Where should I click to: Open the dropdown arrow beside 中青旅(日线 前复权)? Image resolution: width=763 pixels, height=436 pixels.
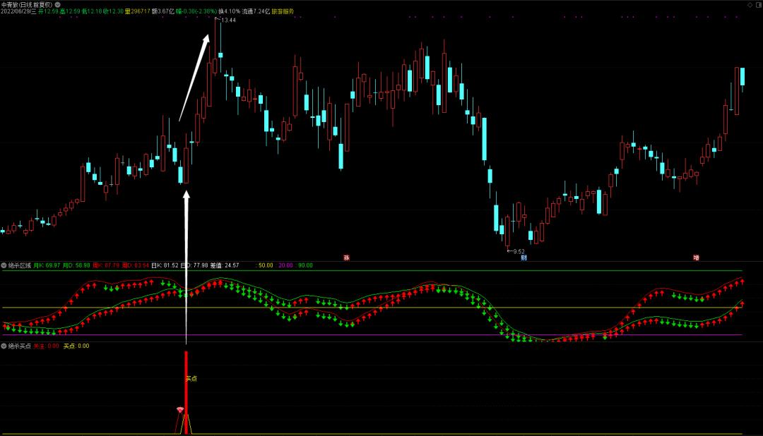coord(57,4)
